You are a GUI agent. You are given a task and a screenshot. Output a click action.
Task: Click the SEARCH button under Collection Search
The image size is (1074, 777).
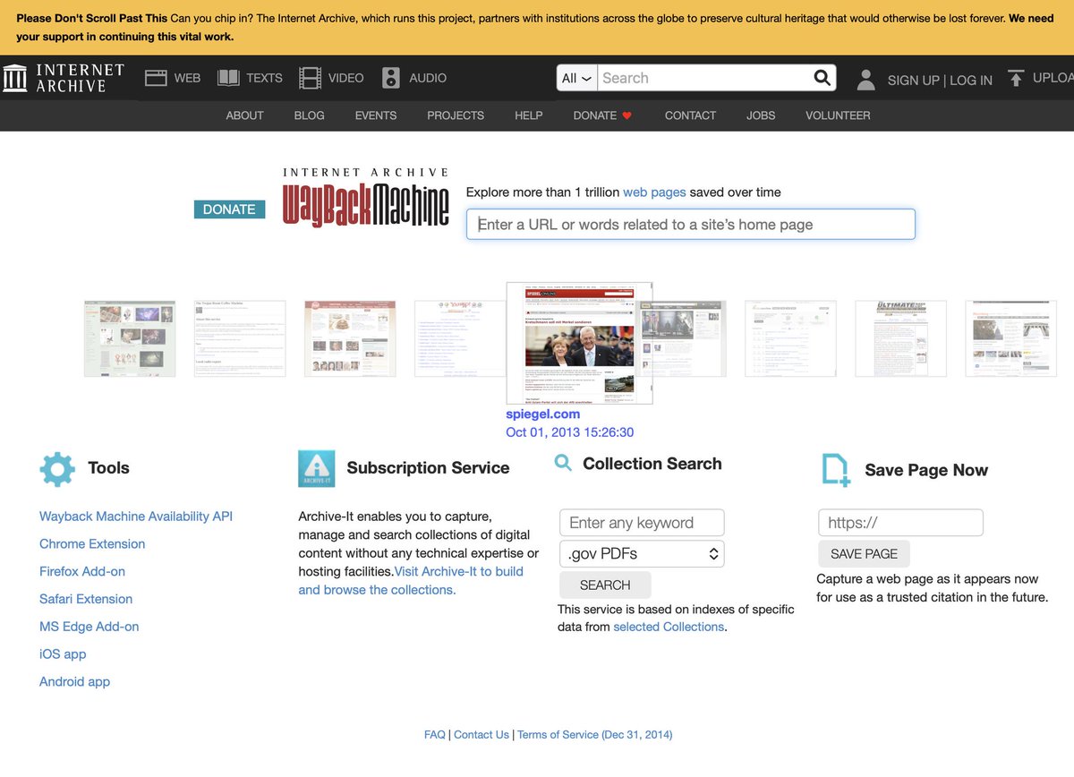[x=605, y=585]
